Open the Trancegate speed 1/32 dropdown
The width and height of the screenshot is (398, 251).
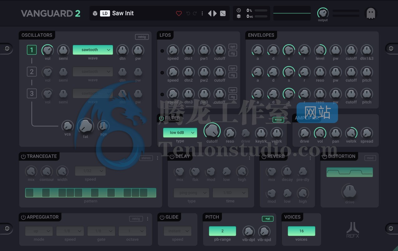pyautogui.click(x=90, y=171)
